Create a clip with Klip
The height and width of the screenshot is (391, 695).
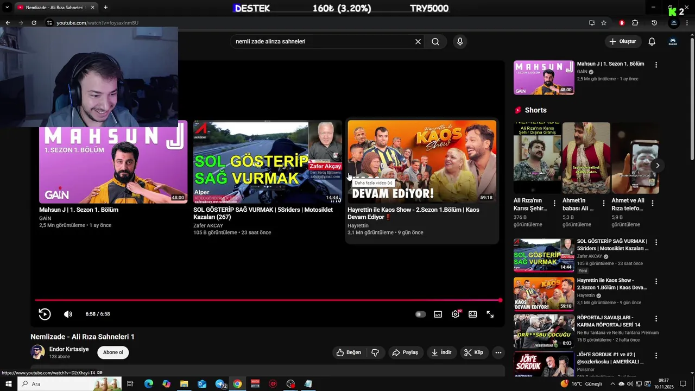(x=474, y=352)
